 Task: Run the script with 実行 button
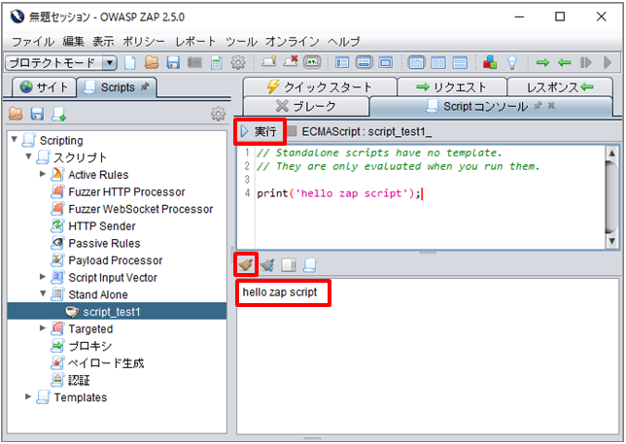pos(260,131)
